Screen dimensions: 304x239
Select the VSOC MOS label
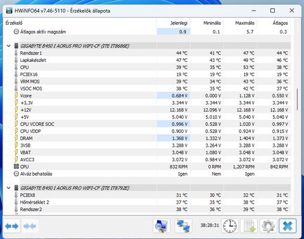(x=31, y=89)
